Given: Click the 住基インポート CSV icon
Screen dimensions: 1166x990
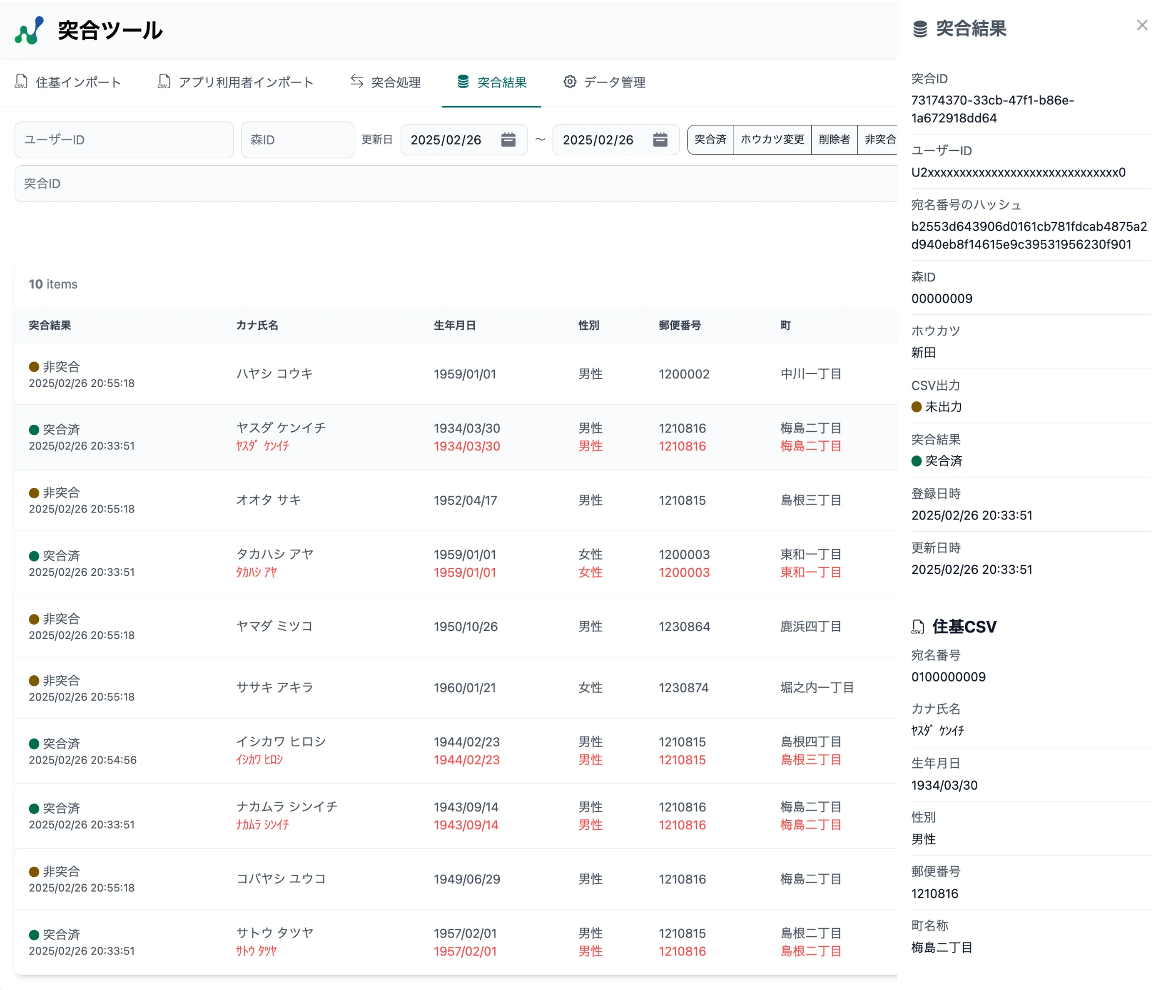Looking at the screenshot, I should coord(21,82).
